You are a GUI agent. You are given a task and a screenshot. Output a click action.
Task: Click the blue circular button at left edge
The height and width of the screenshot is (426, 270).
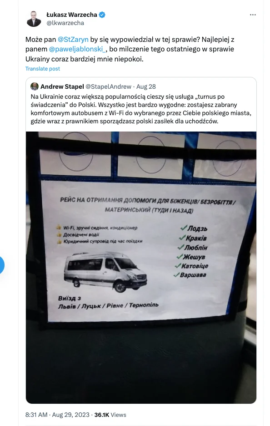coord(1,265)
